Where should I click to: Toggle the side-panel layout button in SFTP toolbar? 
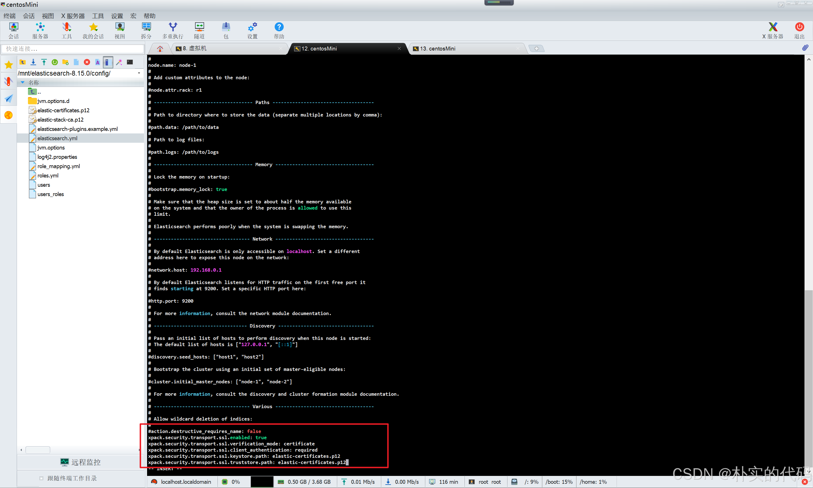point(108,62)
